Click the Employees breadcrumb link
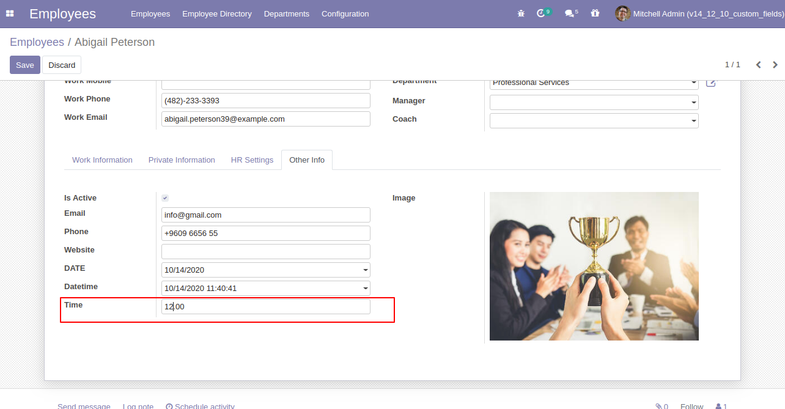 [x=37, y=42]
